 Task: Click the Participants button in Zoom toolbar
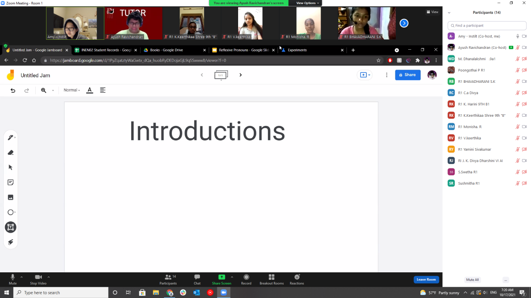point(168,279)
